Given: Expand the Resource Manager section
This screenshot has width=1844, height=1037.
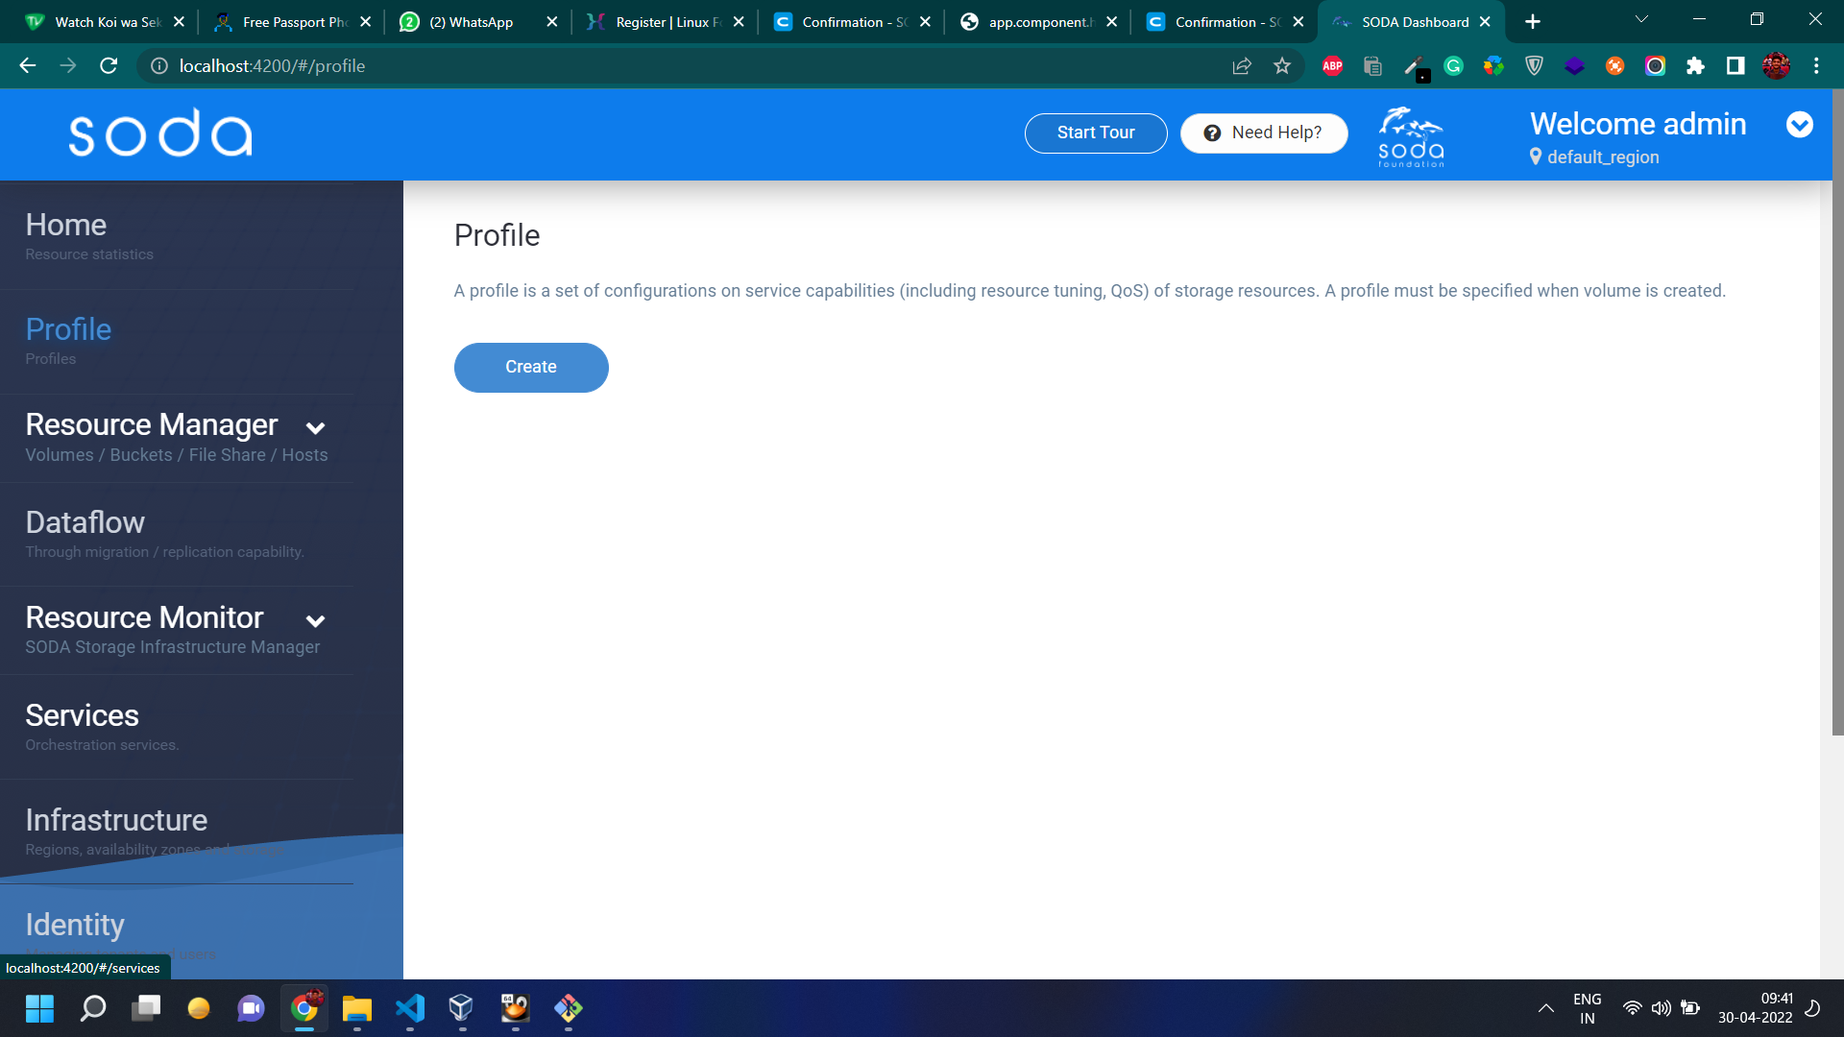Looking at the screenshot, I should click(315, 428).
